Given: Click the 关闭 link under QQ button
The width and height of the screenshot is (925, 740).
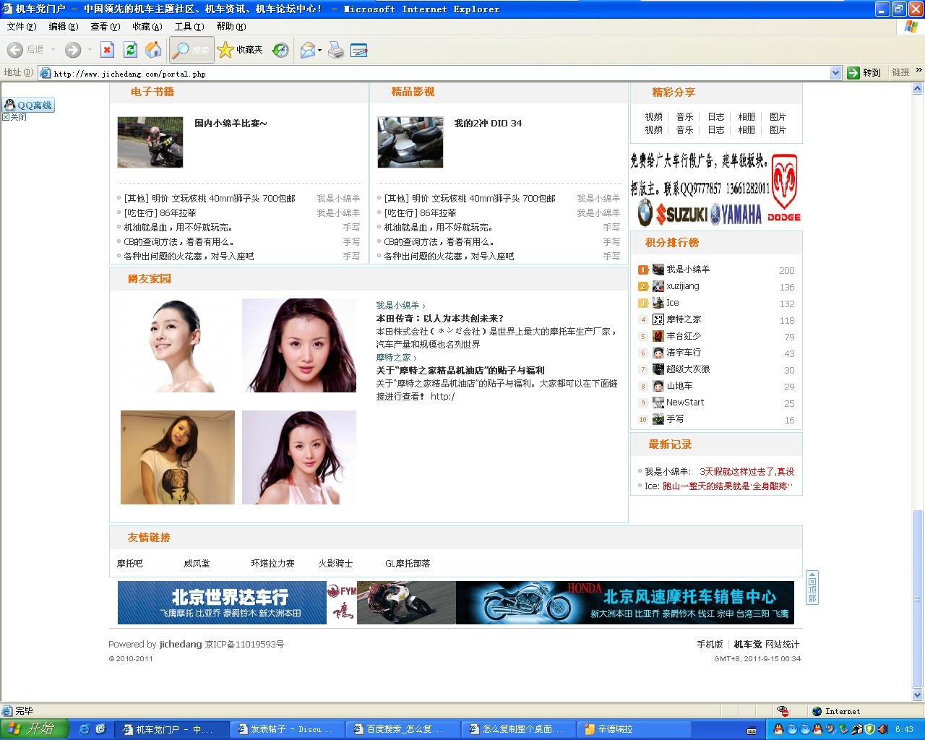Looking at the screenshot, I should coord(14,117).
